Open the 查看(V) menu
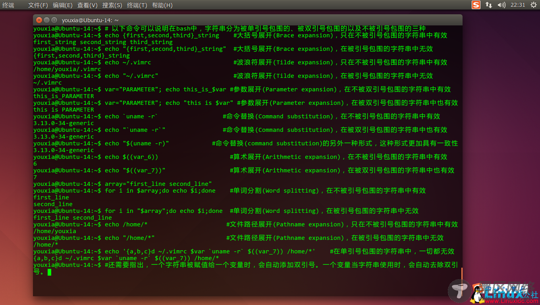Viewport: 540px width, 305px height. 87,5
